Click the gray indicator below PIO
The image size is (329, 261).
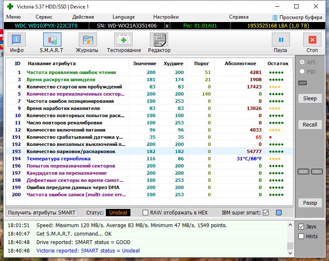click(x=302, y=83)
